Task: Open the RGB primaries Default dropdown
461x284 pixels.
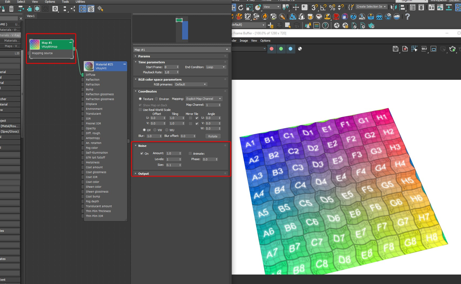Action: coord(191,84)
